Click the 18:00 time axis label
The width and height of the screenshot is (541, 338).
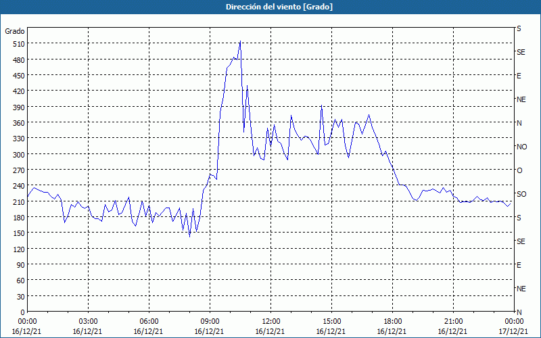pyautogui.click(x=392, y=322)
